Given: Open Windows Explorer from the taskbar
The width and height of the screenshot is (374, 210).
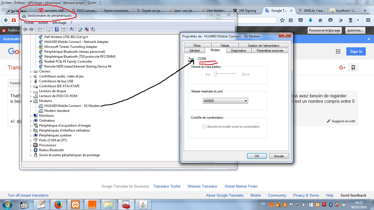Looking at the screenshot, I should click(109, 205).
